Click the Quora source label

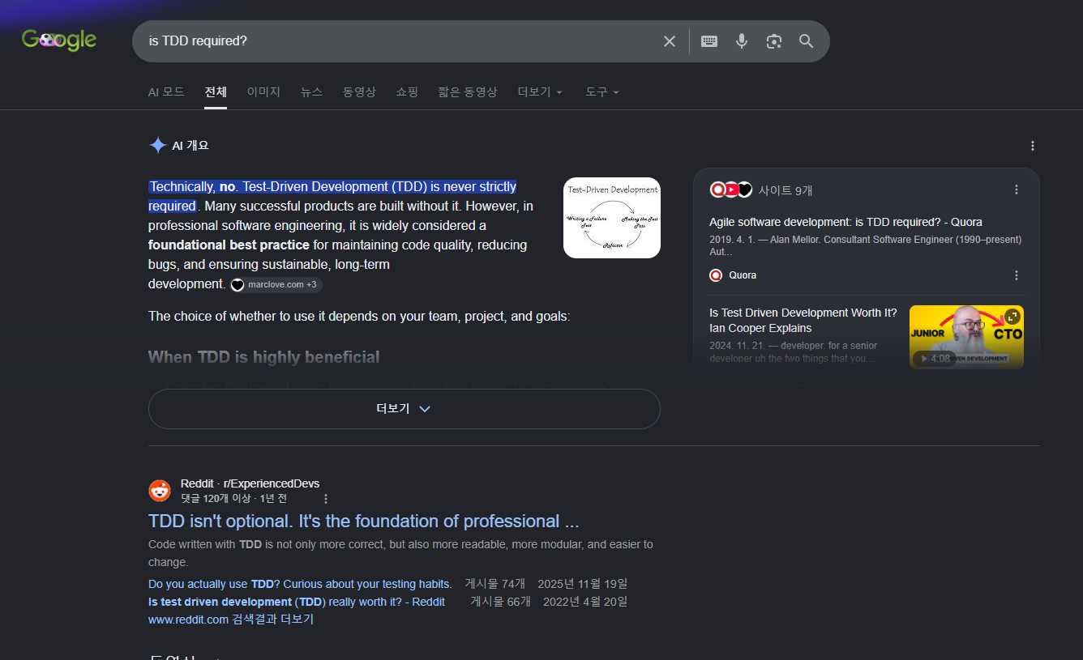(743, 275)
